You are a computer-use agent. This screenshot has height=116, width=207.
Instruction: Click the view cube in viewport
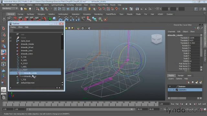157,39
